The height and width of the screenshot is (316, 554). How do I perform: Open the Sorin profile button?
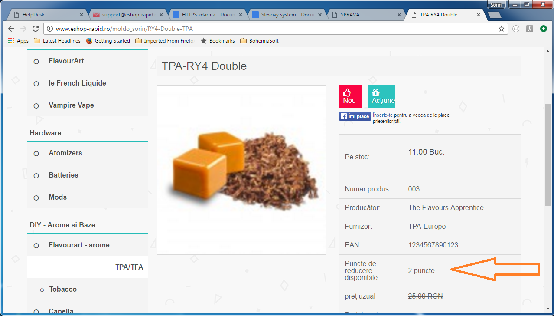[495, 5]
